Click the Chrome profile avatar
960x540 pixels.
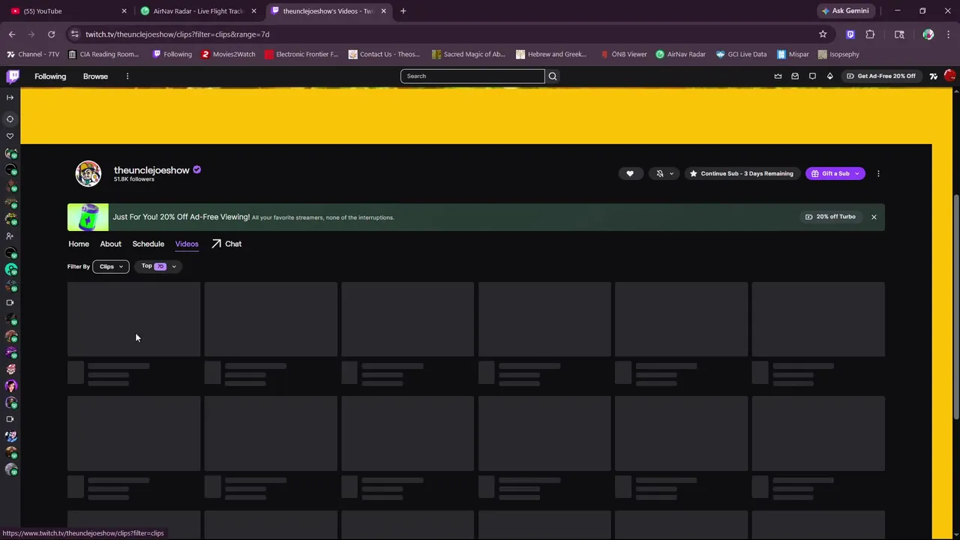928,34
